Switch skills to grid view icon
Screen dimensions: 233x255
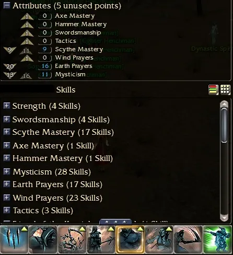[x=225, y=90]
